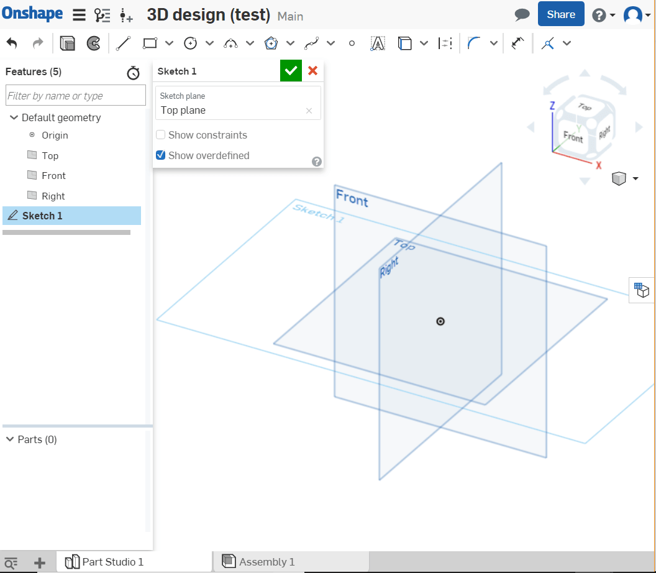Open the Use/Project dropdown arrow
The image size is (656, 573).
[x=424, y=43]
